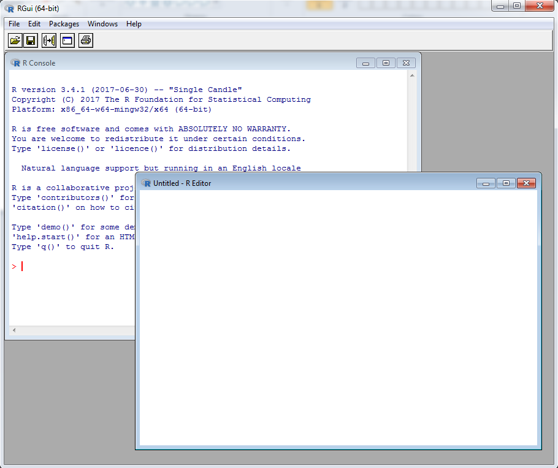
Task: Open the Windows menu
Action: 102,24
